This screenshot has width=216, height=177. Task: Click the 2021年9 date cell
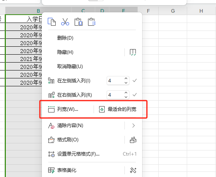point(24,59)
